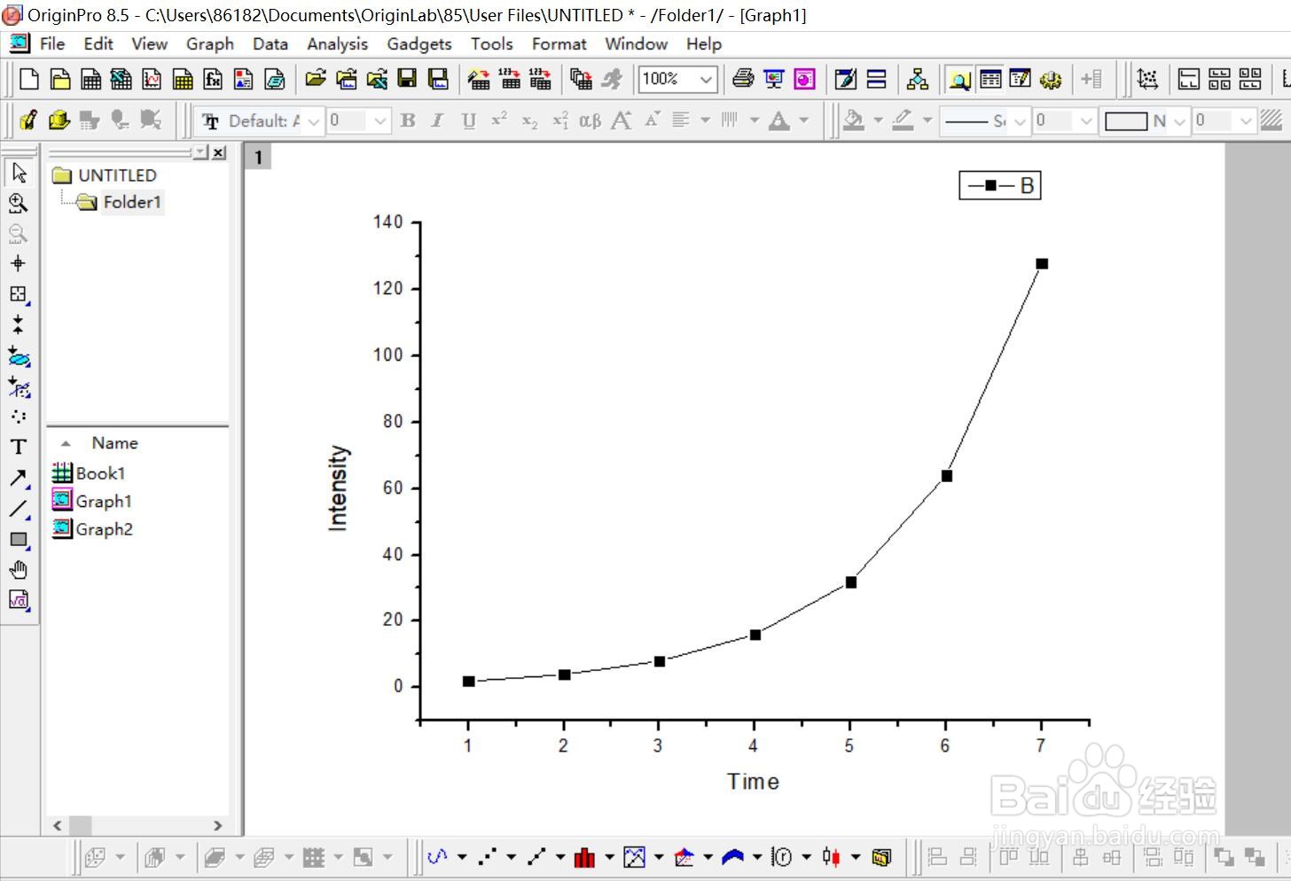Open the Analysis menu
This screenshot has width=1291, height=881.
click(x=337, y=43)
